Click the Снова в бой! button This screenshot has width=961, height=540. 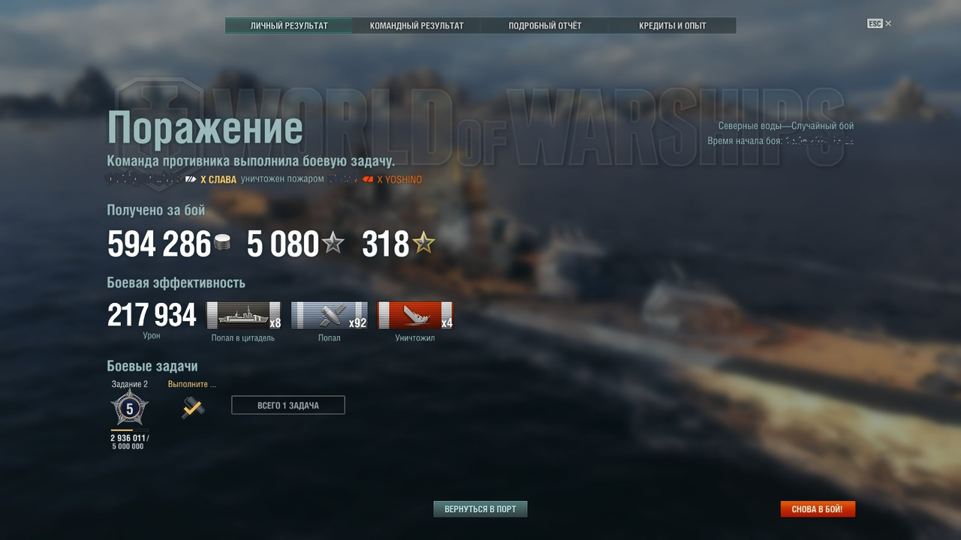818,509
